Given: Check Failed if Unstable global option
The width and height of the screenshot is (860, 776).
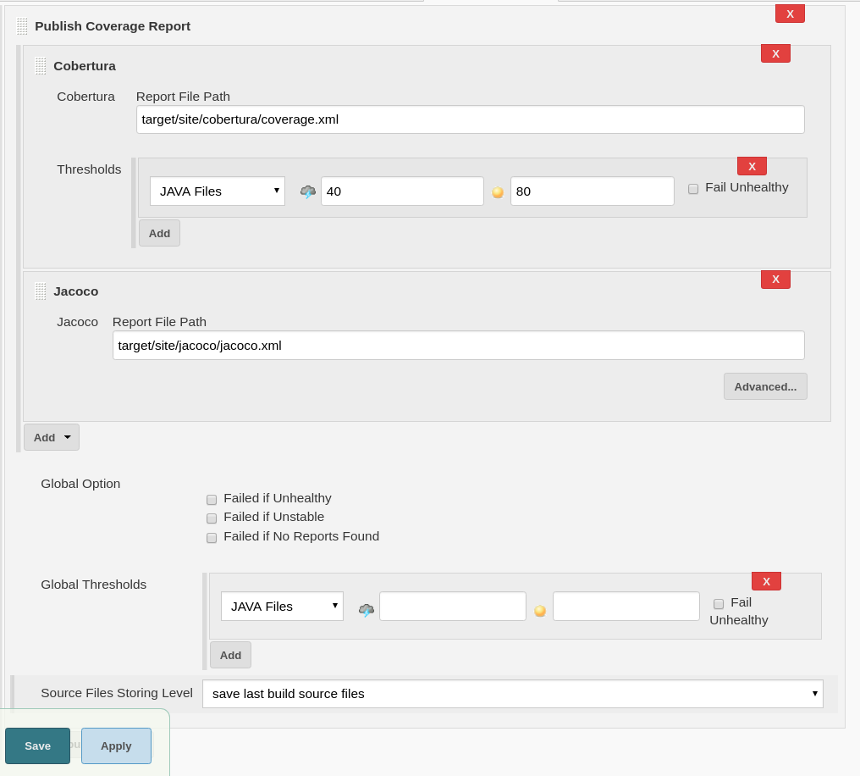Looking at the screenshot, I should pyautogui.click(x=212, y=518).
